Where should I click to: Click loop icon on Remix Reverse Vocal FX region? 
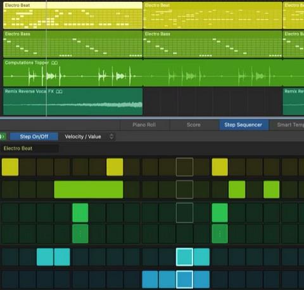60,91
